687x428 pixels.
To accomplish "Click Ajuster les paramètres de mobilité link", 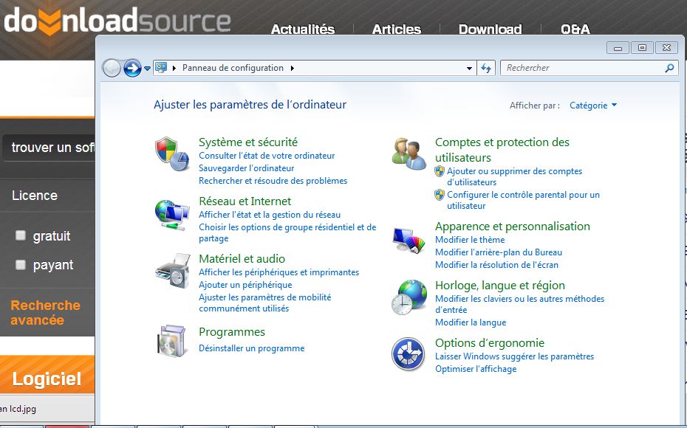I will click(x=265, y=303).
